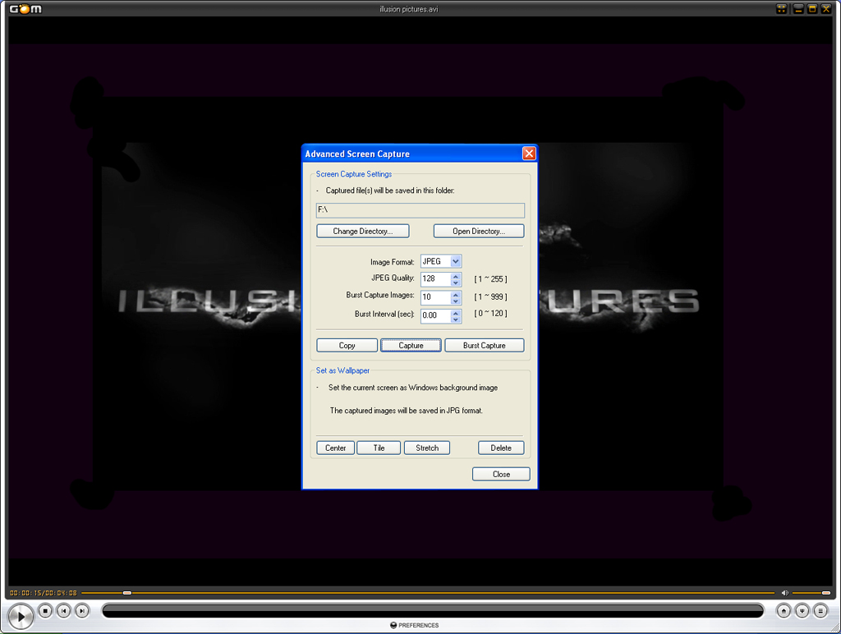
Task: Click the volume slider handle
Action: point(826,593)
